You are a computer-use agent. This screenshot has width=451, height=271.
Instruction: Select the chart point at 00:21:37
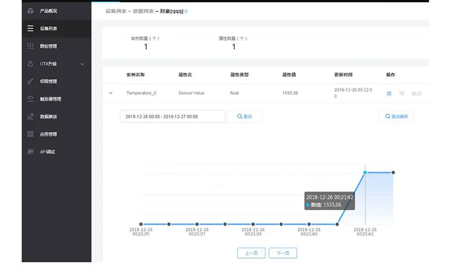pos(197,224)
